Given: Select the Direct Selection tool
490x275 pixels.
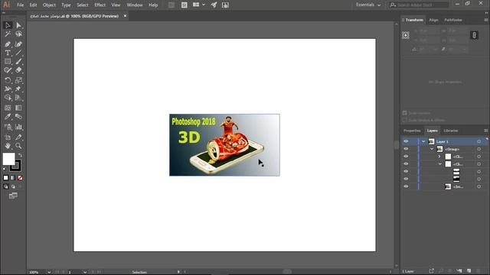Looking at the screenshot, I should [x=18, y=25].
